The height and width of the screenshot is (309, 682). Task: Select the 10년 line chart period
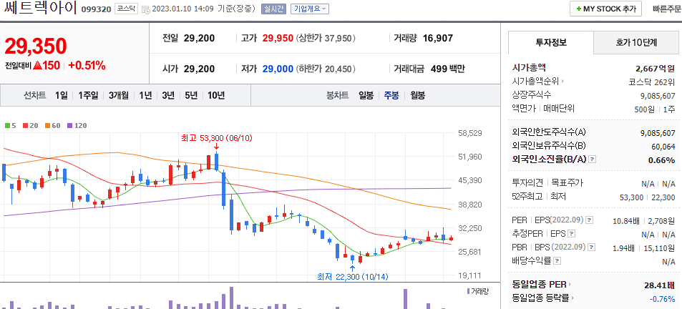216,96
